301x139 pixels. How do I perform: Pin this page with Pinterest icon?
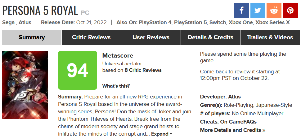pos(290,11)
